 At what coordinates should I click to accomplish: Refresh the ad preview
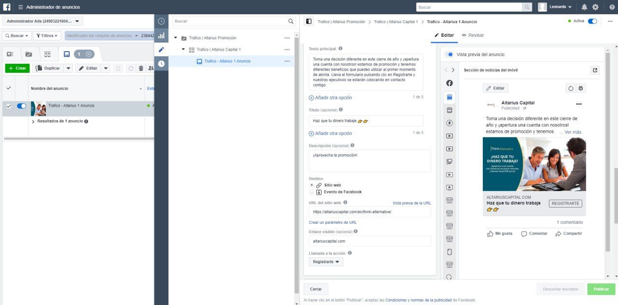click(x=571, y=88)
